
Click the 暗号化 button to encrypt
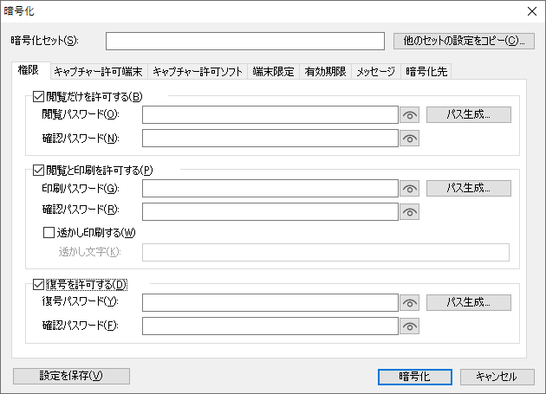[414, 376]
